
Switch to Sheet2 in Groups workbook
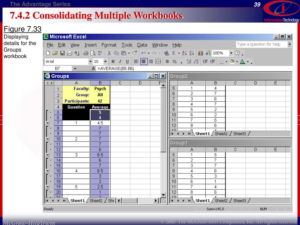pyautogui.click(x=96, y=200)
